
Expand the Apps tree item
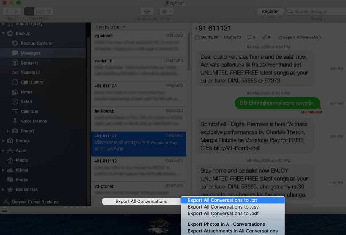(3, 150)
